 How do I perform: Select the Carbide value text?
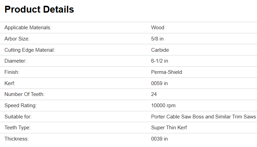tap(160, 50)
